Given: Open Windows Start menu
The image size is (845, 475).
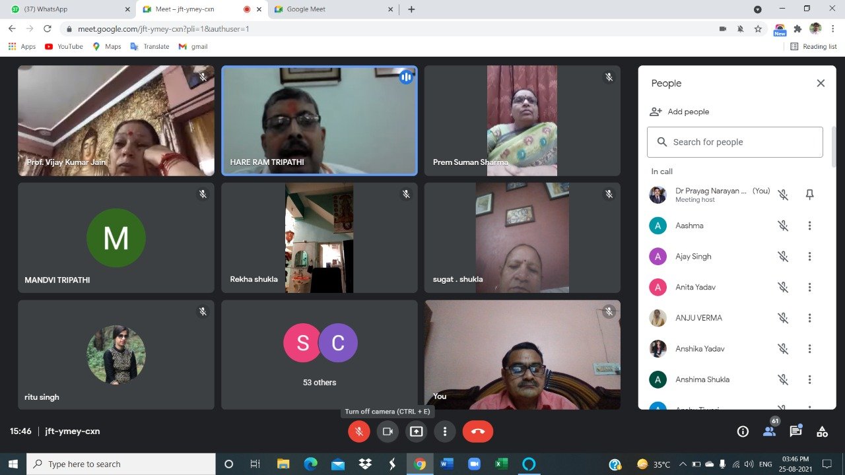Looking at the screenshot, I should (x=13, y=464).
